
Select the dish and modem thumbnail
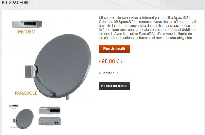coord(21,117)
